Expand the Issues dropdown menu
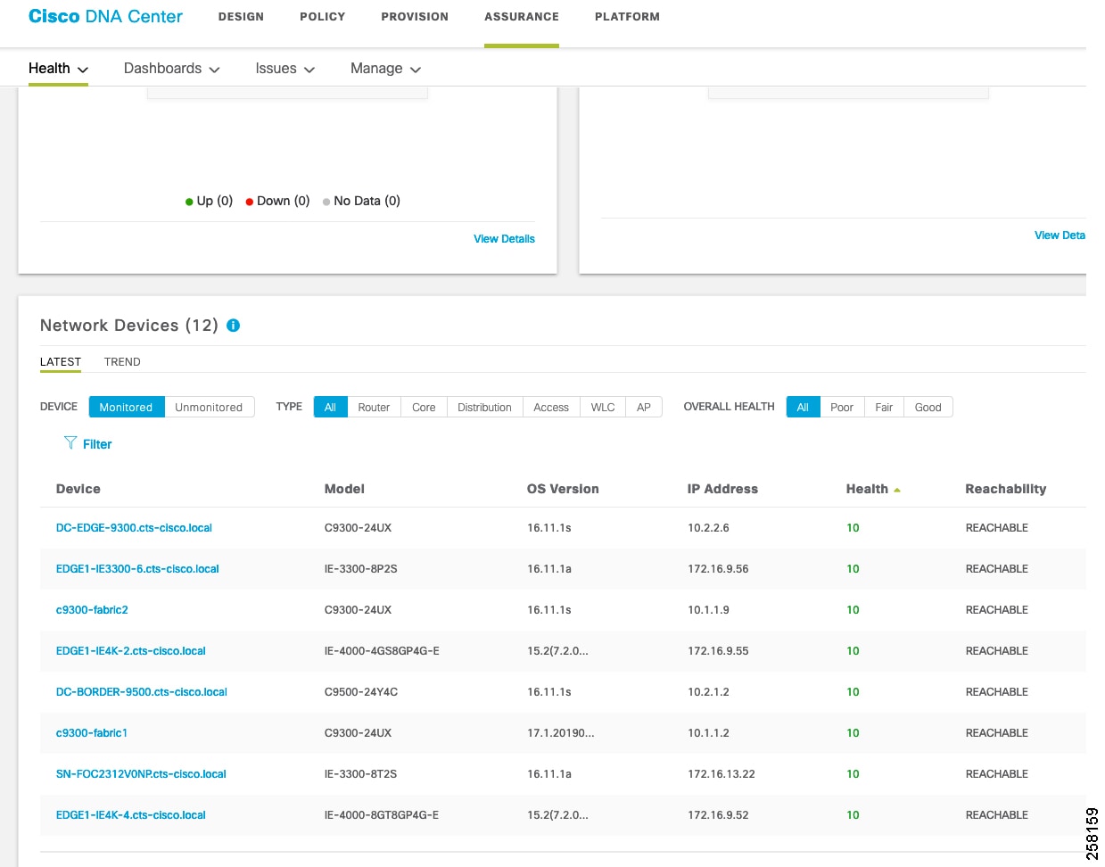This screenshot has width=1105, height=867. [285, 69]
